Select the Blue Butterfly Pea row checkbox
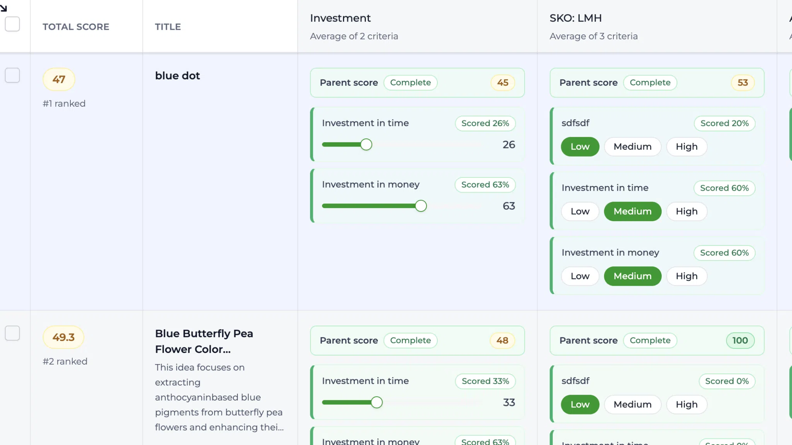Image resolution: width=792 pixels, height=445 pixels. tap(12, 333)
